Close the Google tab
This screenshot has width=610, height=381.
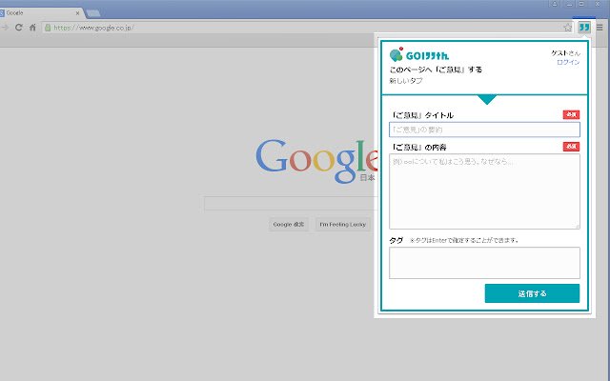(77, 12)
